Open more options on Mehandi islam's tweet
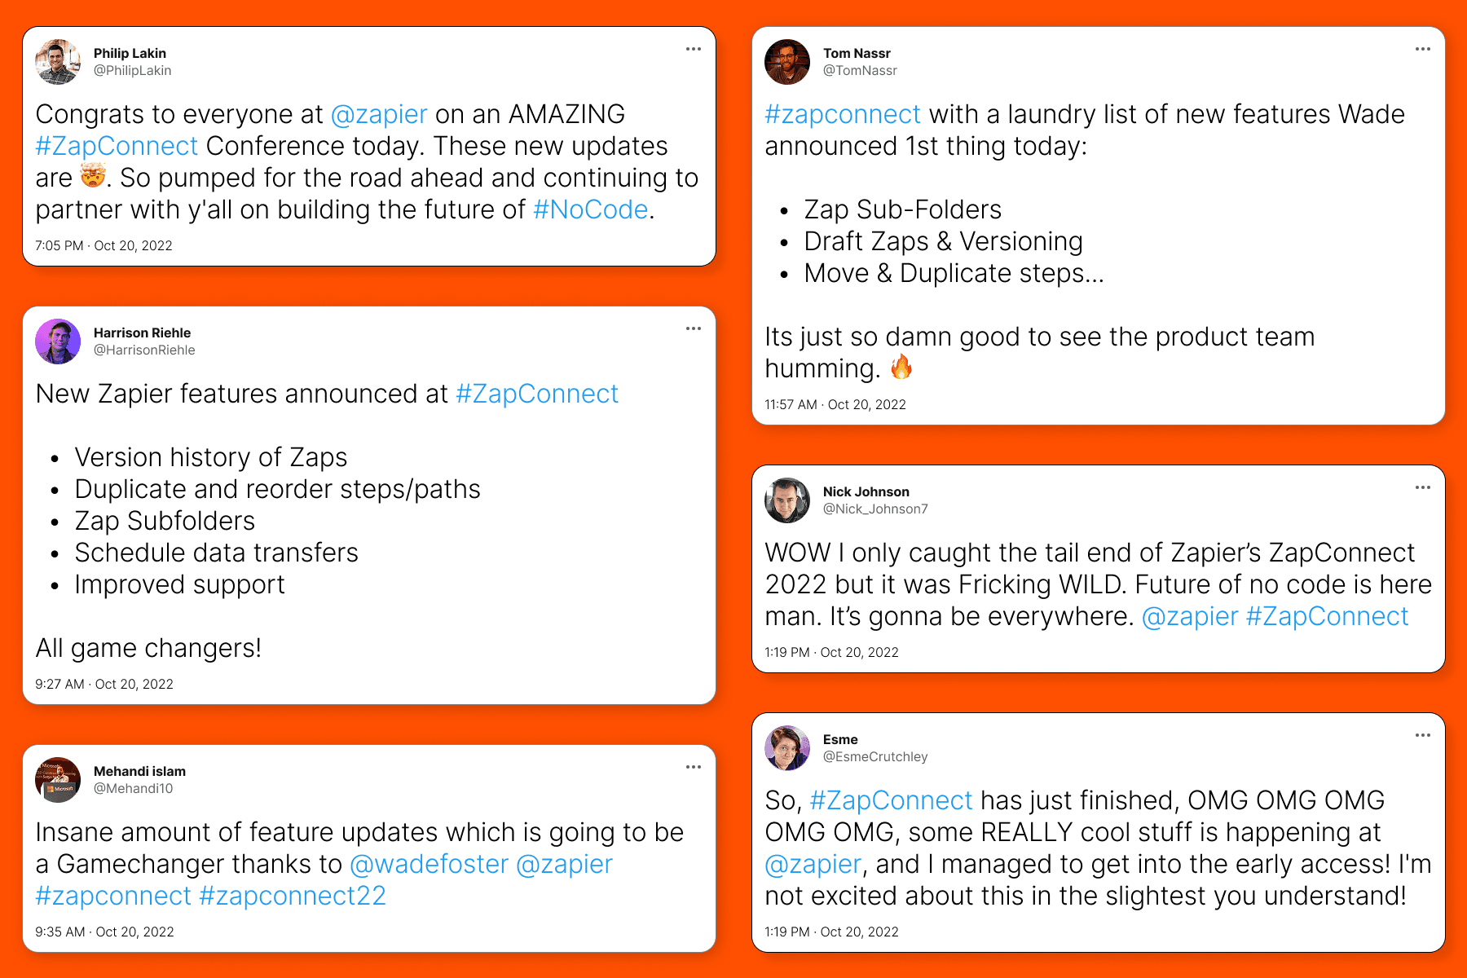Image resolution: width=1467 pixels, height=978 pixels. [x=694, y=767]
